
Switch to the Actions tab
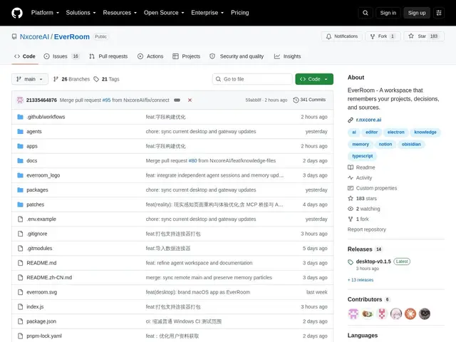click(x=150, y=56)
